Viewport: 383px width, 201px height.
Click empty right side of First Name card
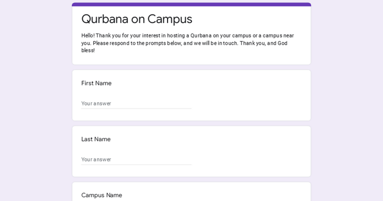(x=255, y=96)
